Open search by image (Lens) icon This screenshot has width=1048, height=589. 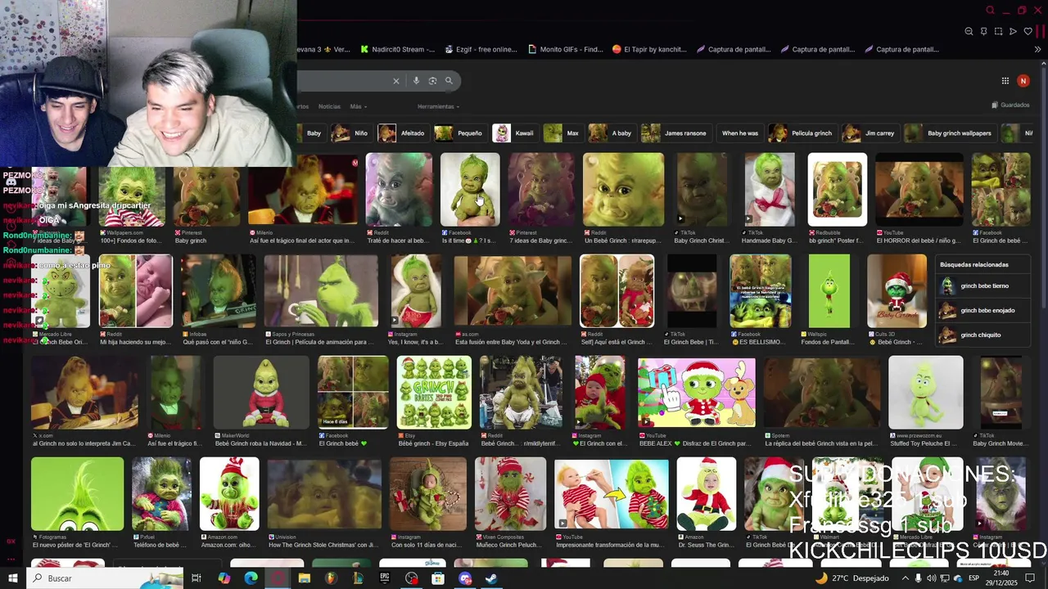[432, 81]
